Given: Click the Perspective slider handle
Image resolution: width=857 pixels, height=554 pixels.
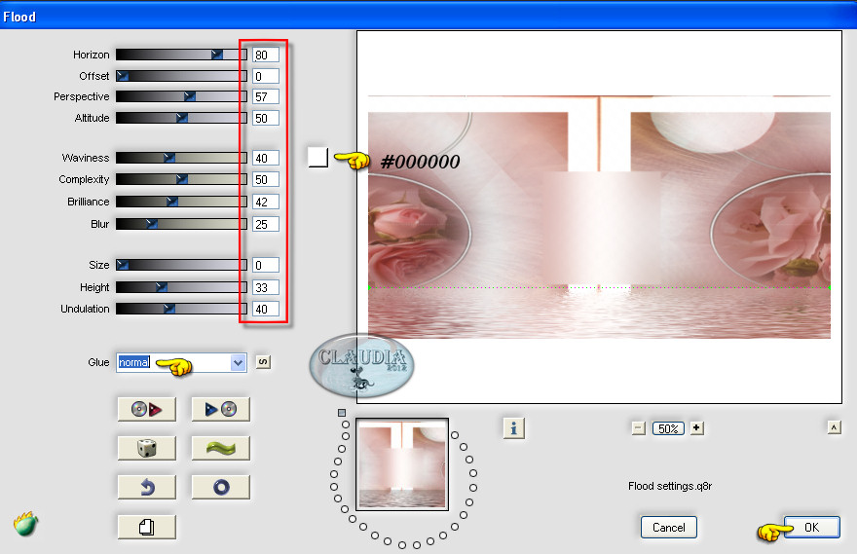Looking at the screenshot, I should click(x=190, y=96).
